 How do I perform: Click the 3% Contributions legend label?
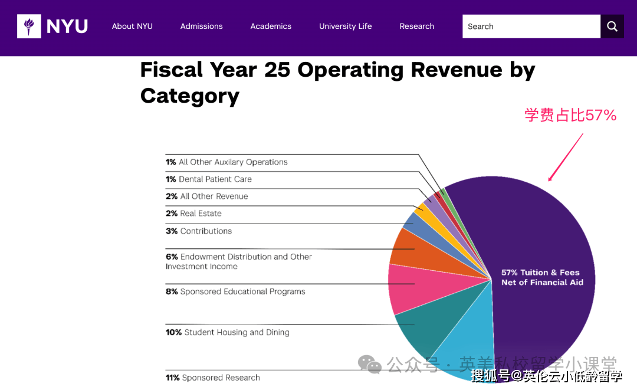pyautogui.click(x=199, y=231)
